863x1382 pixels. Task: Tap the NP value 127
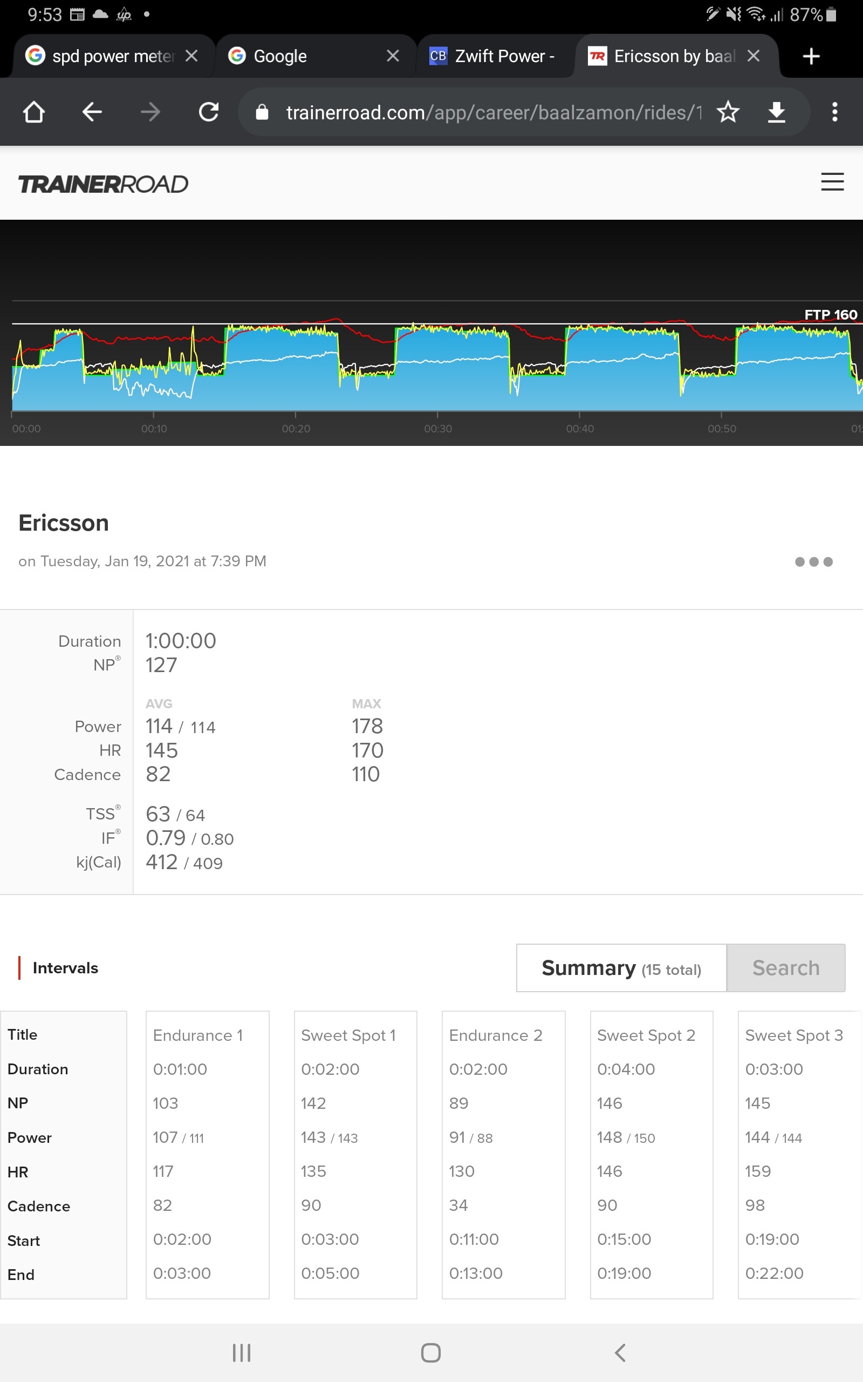(x=161, y=665)
